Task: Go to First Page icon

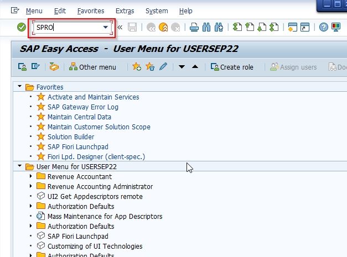Action: (237, 28)
